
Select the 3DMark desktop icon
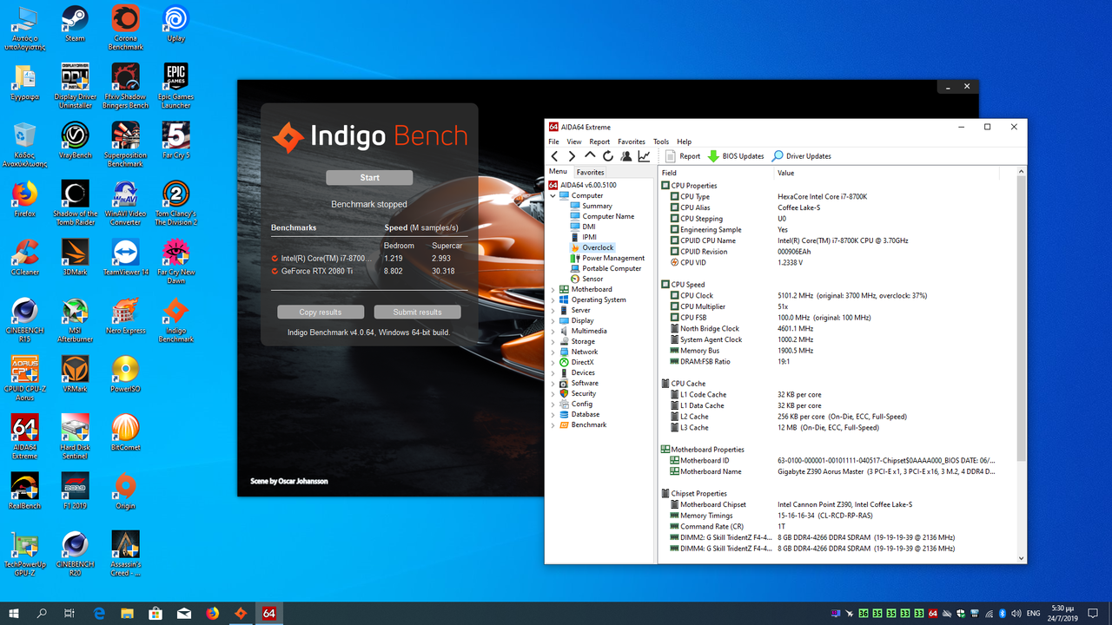coord(75,257)
